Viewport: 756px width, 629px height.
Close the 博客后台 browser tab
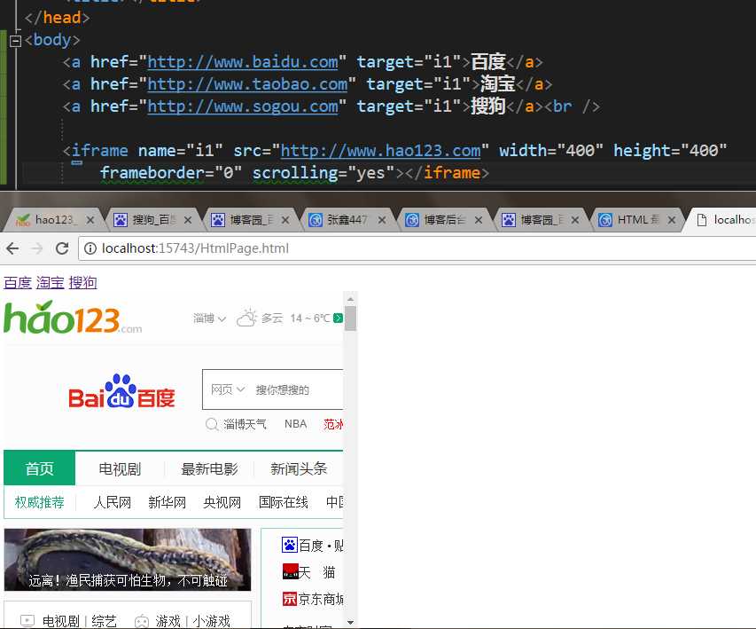(479, 220)
